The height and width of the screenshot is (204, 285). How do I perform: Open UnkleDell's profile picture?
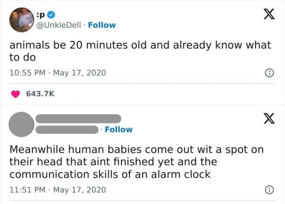point(21,20)
